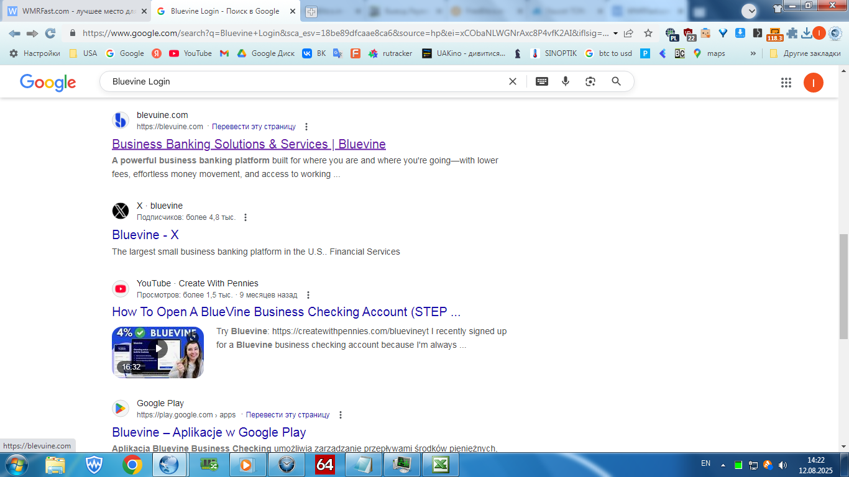Open the tab list dropdown arrow
Image resolution: width=849 pixels, height=477 pixels.
click(749, 11)
